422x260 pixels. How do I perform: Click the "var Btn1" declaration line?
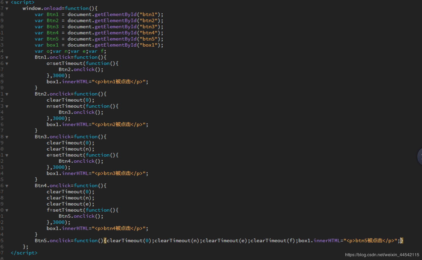pos(99,14)
